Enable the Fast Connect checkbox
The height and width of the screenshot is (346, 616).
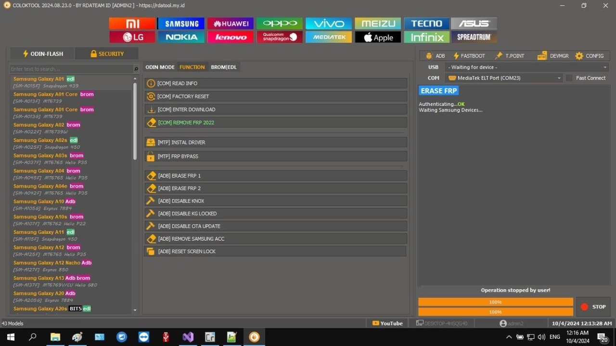569,78
